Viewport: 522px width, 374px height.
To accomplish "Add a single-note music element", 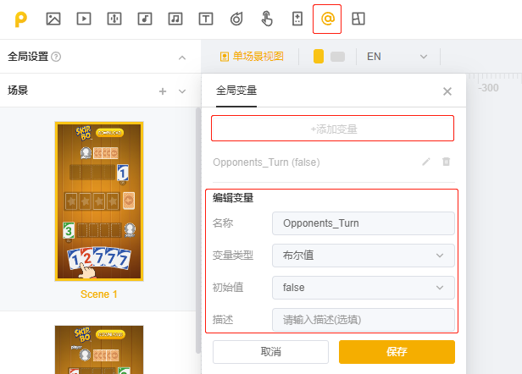I will (x=145, y=19).
